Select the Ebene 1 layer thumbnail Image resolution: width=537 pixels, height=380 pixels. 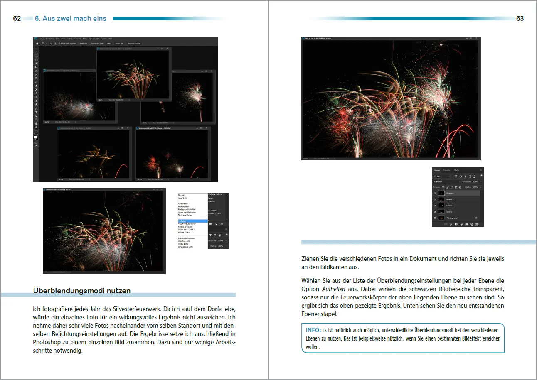tap(441, 212)
